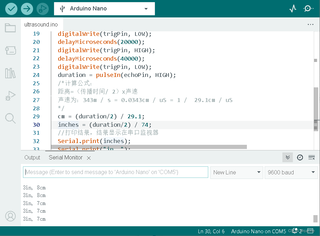Click the last '3in, 7cm' output row
320x236 pixels.
(x=34, y=219)
